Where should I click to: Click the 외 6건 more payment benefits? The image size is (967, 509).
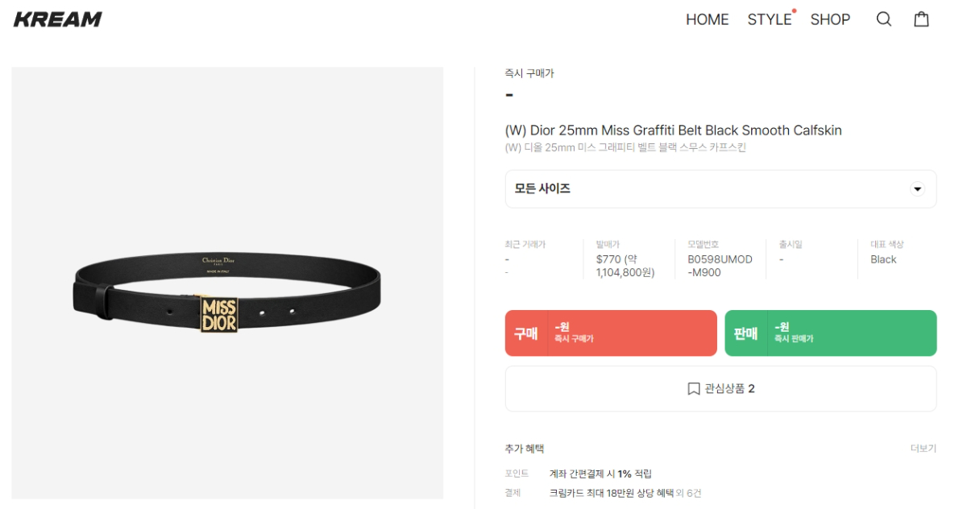pyautogui.click(x=688, y=493)
